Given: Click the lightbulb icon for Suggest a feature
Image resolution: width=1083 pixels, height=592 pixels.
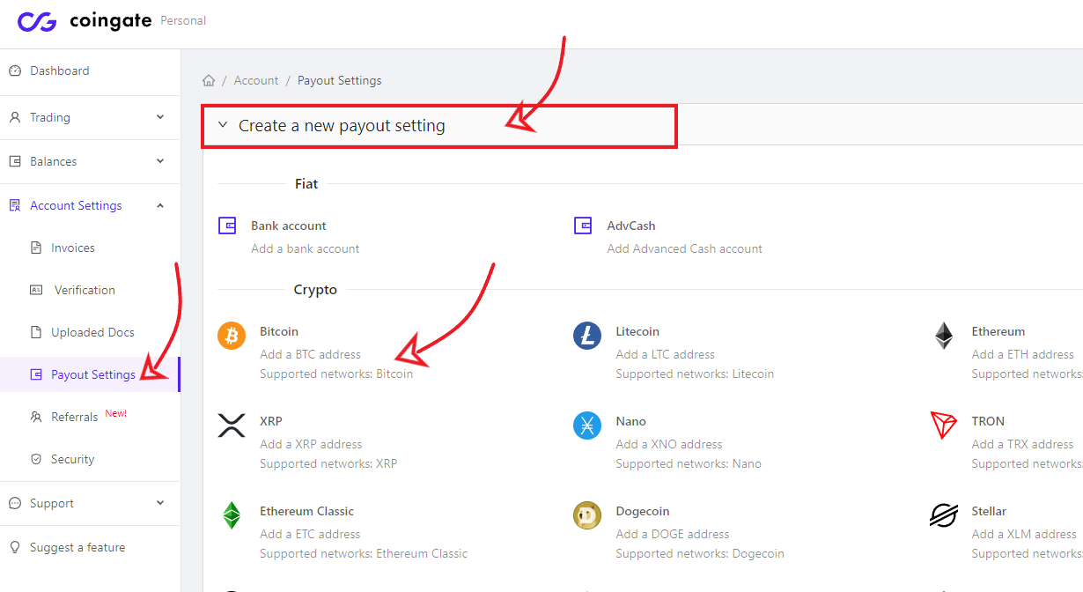Looking at the screenshot, I should tap(14, 547).
